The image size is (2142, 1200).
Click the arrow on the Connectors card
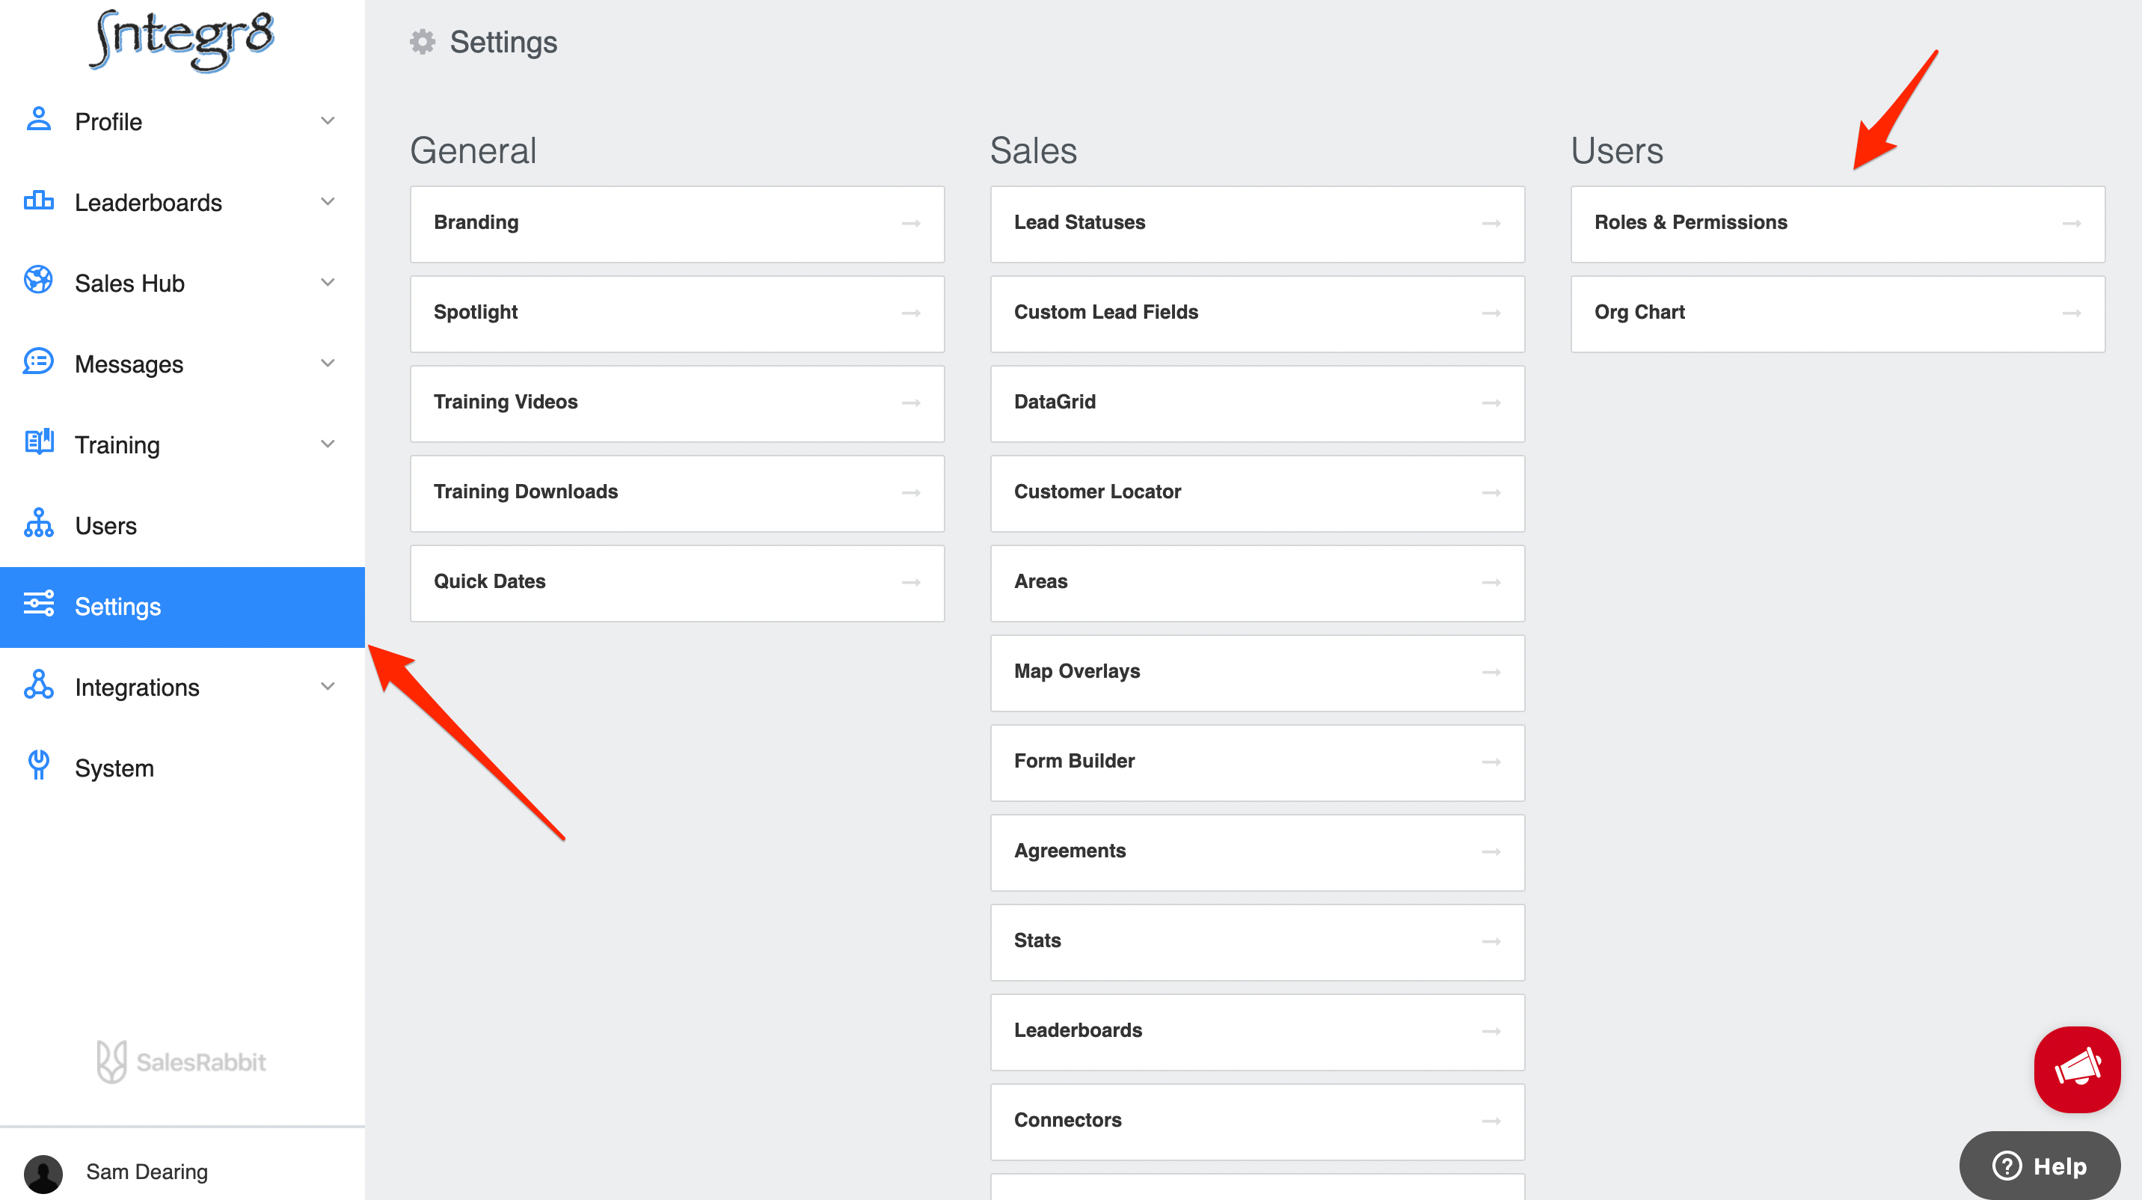point(1491,1122)
